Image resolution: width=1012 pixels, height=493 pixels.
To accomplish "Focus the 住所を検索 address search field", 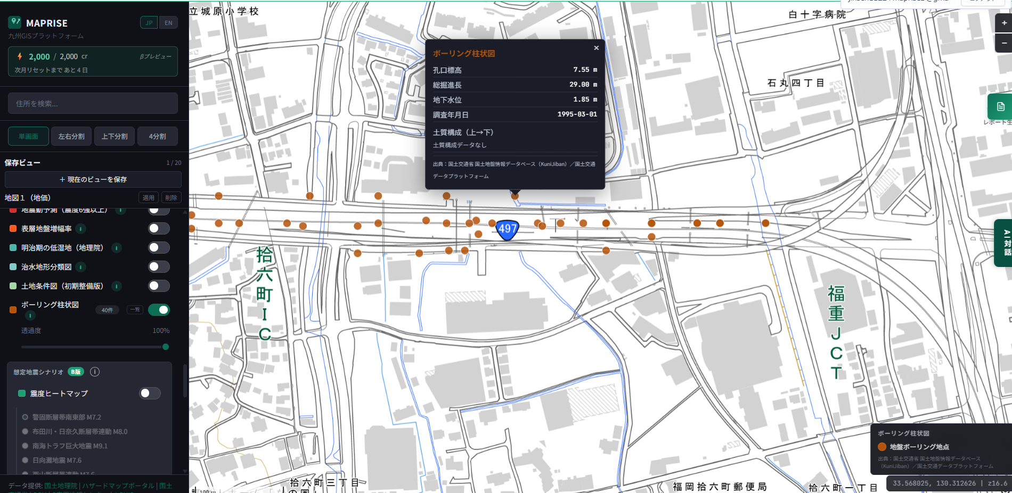I will [93, 103].
